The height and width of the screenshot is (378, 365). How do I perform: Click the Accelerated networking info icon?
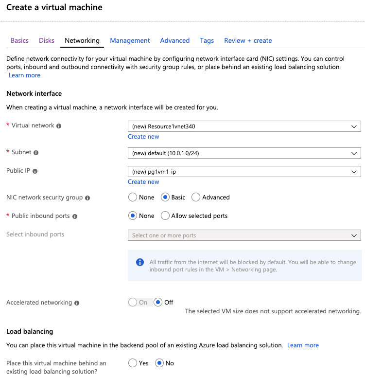click(x=77, y=303)
